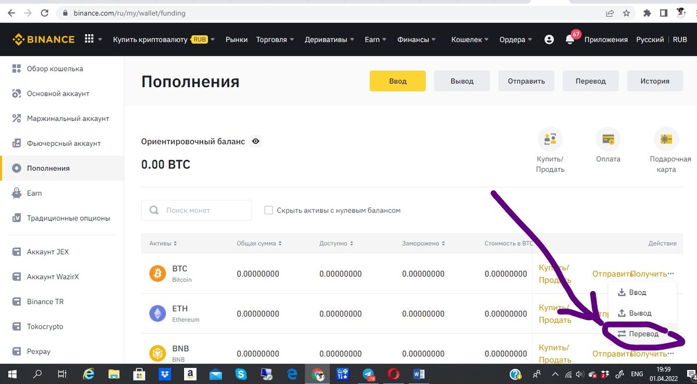Open the apps grid menu icon
Image resolution: width=697 pixels, height=384 pixels.
pos(89,39)
